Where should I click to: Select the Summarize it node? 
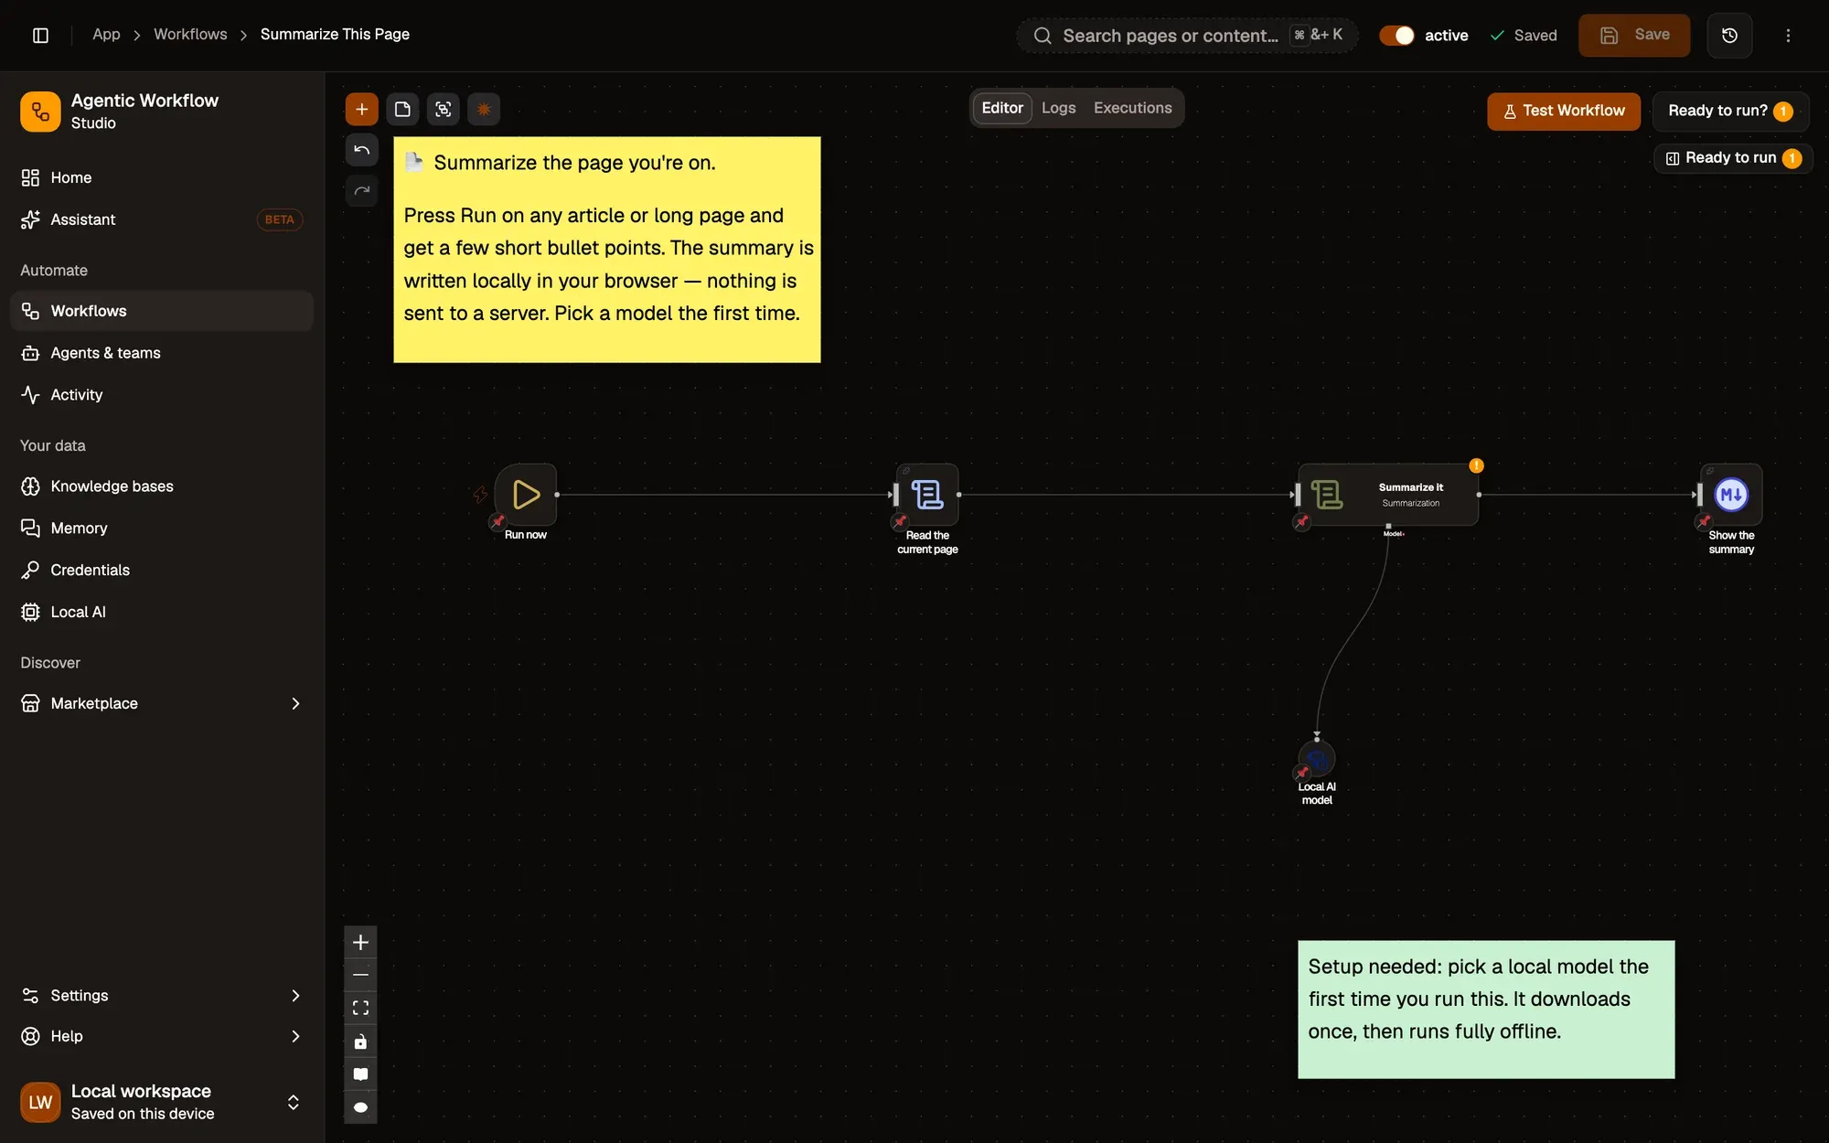tap(1388, 495)
